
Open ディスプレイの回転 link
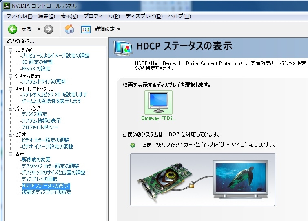coord(40,179)
